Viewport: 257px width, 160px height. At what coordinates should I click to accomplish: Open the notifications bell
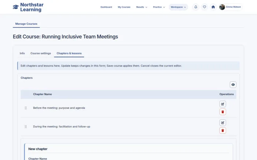pyautogui.click(x=196, y=7)
